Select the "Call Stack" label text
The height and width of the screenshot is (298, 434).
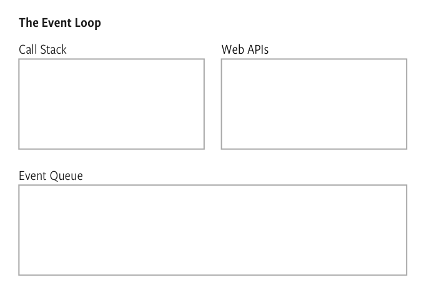(42, 49)
